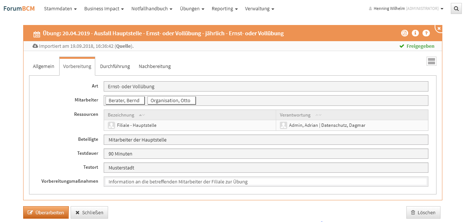Click the resource icon beside Filiale - Hauptstelle

tap(111, 125)
